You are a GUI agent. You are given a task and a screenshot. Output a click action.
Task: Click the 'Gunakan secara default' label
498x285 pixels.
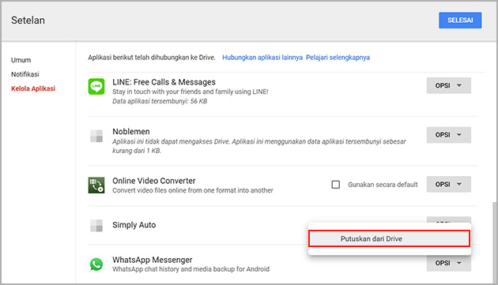pos(383,185)
